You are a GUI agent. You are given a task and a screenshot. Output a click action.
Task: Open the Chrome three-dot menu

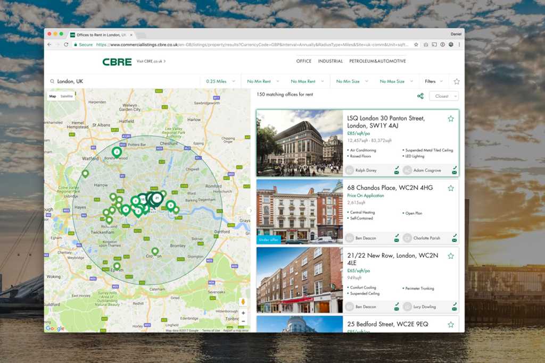coord(459,45)
